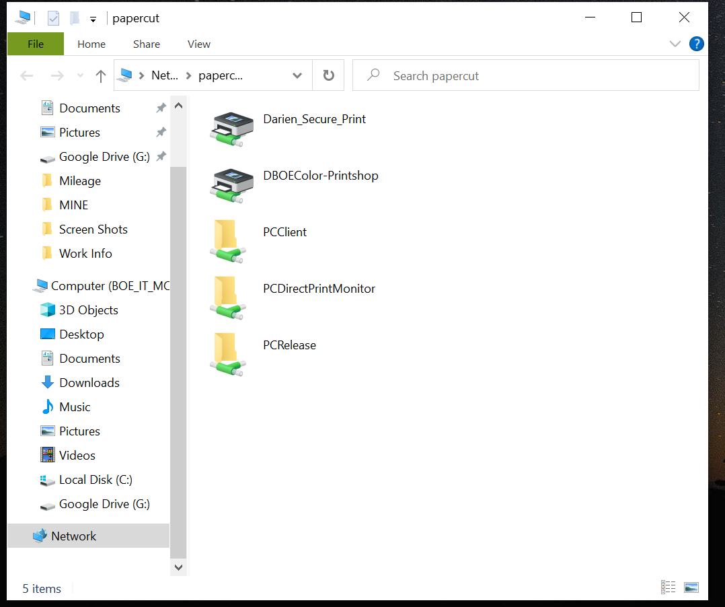Select the DBOEColor-Printshop name label

coord(320,176)
